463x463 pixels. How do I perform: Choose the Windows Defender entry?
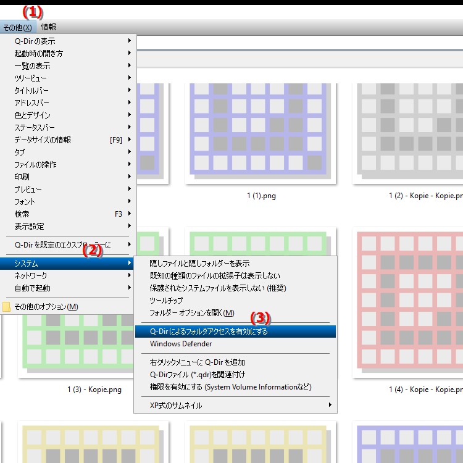click(x=235, y=344)
